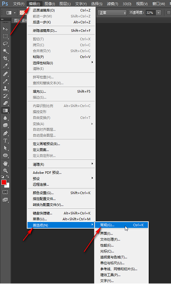Select the Zoom tool
The height and width of the screenshot is (284, 171).
[x=5, y=171]
